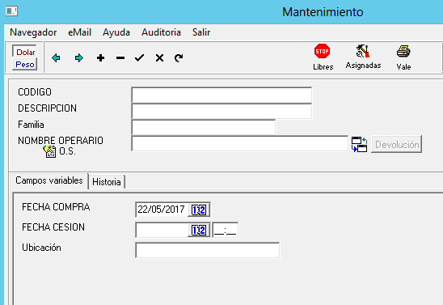Select Peso currency toggle
This screenshot has width=443, height=305.
pyautogui.click(x=25, y=65)
